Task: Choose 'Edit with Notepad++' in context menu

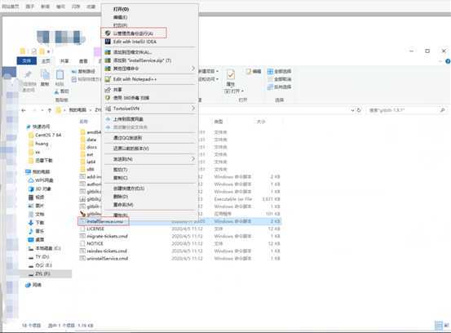Action: [x=135, y=79]
